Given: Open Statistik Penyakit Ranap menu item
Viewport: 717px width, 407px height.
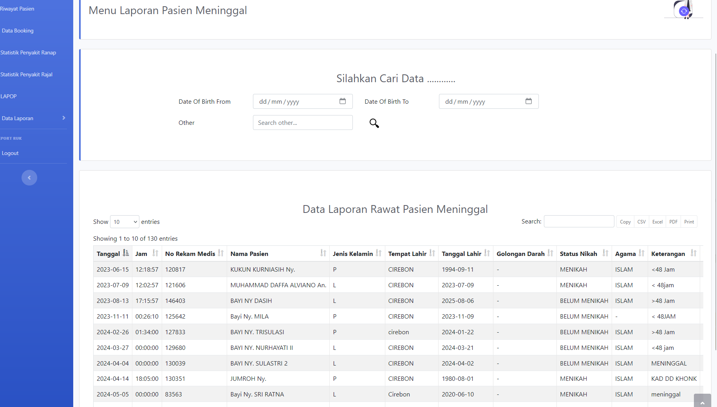Looking at the screenshot, I should coord(28,52).
